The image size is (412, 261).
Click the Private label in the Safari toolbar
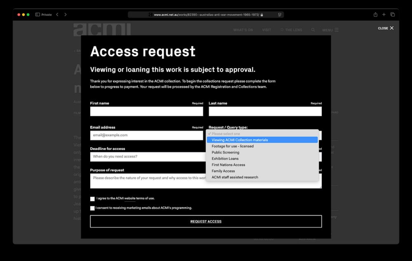coord(47,15)
